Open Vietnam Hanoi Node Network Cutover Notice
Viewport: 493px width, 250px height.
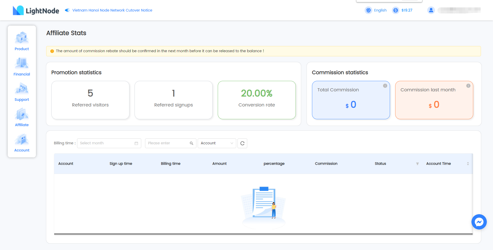click(x=112, y=10)
